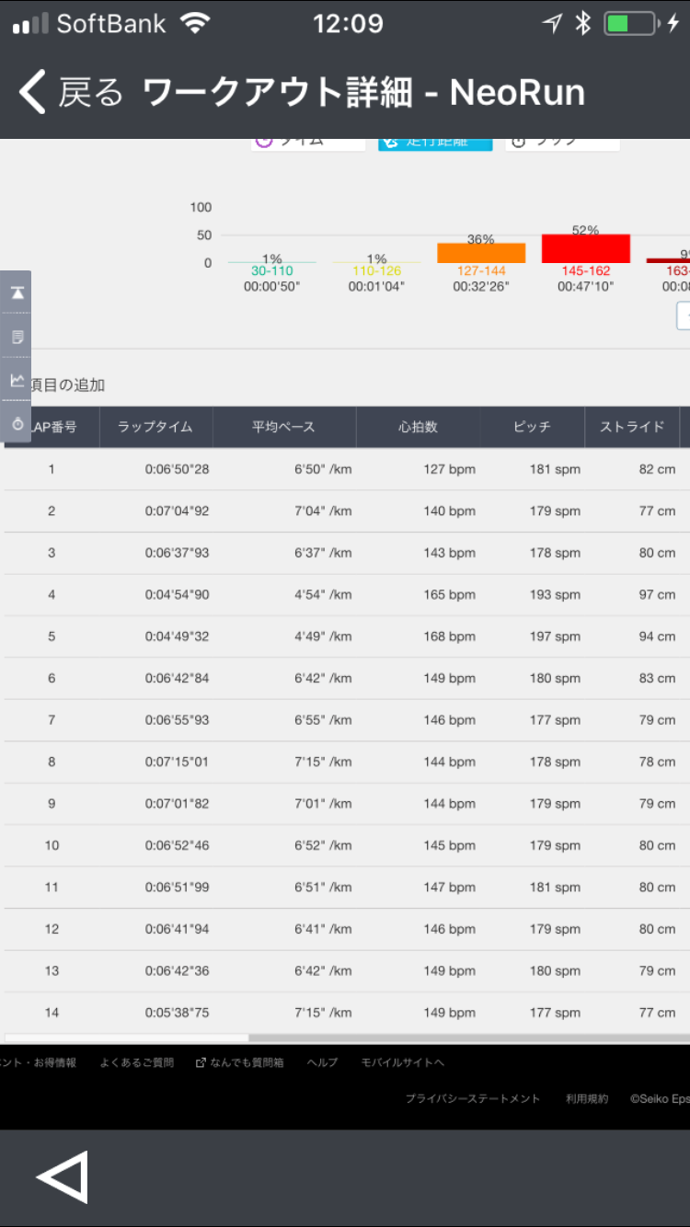Open なんでも質問箱 external link

239,1062
